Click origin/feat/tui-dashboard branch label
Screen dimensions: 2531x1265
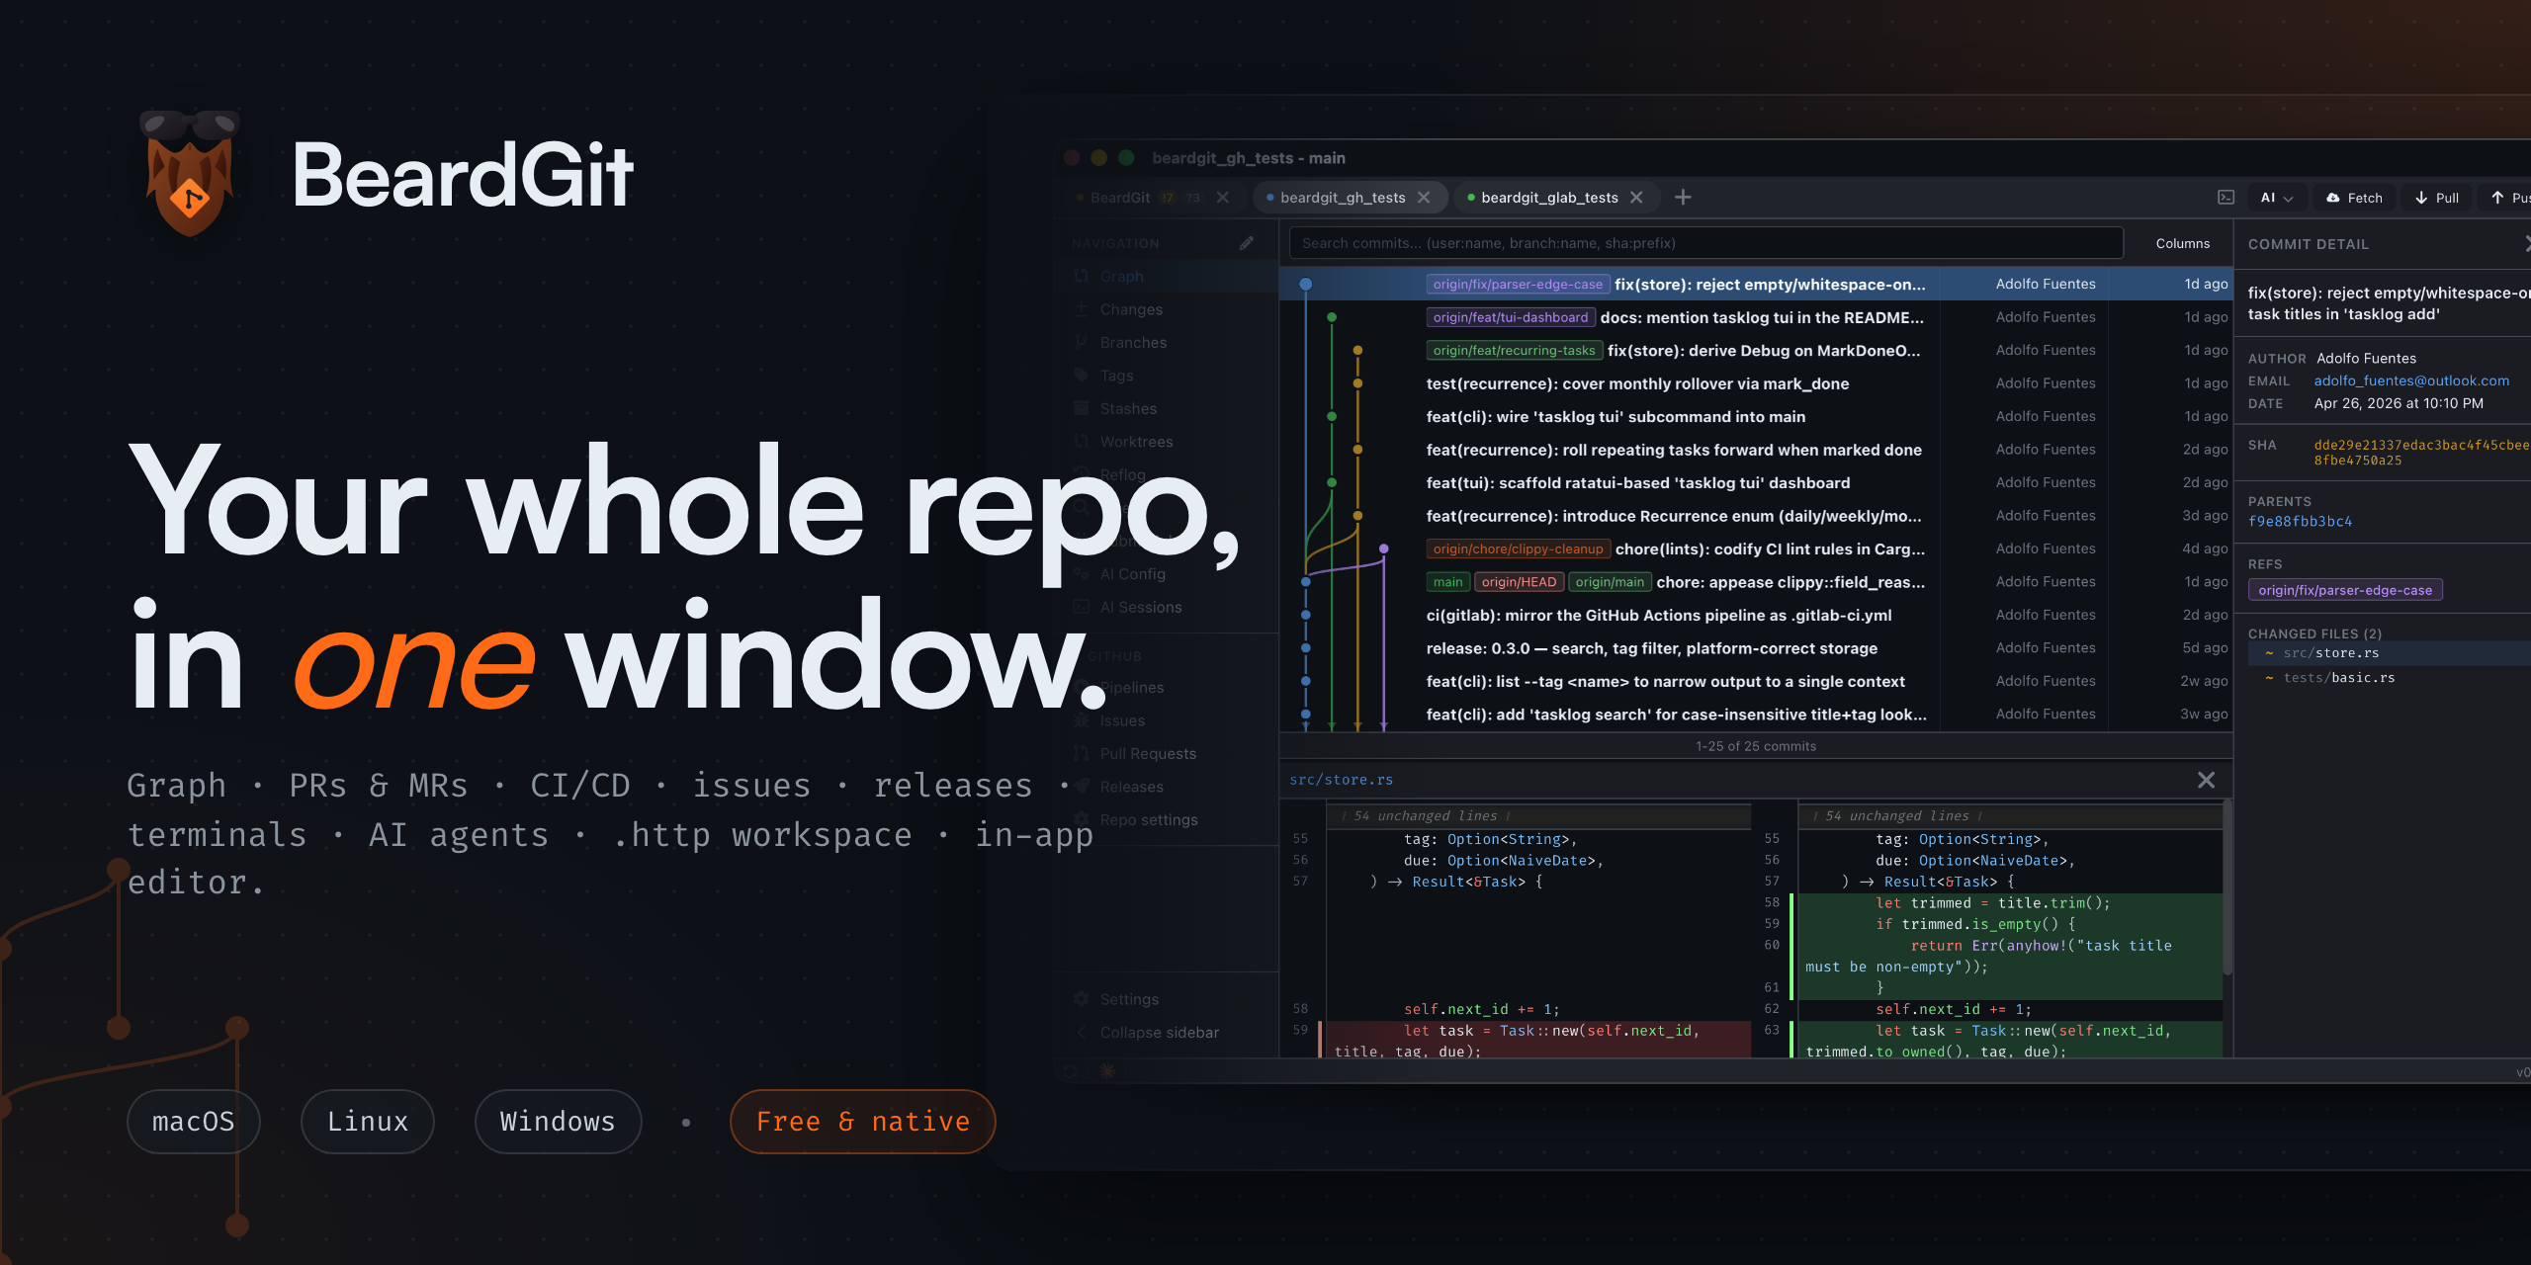[1511, 317]
